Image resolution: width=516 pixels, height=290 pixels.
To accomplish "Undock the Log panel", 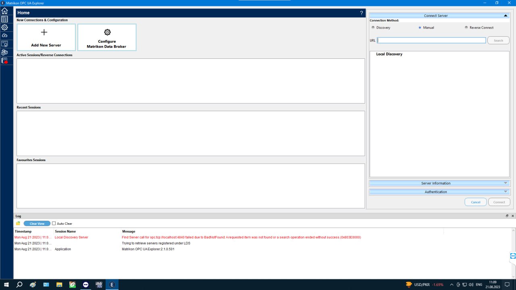I will coord(507,216).
